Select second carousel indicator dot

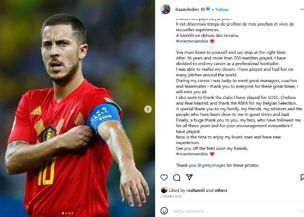coord(66,213)
